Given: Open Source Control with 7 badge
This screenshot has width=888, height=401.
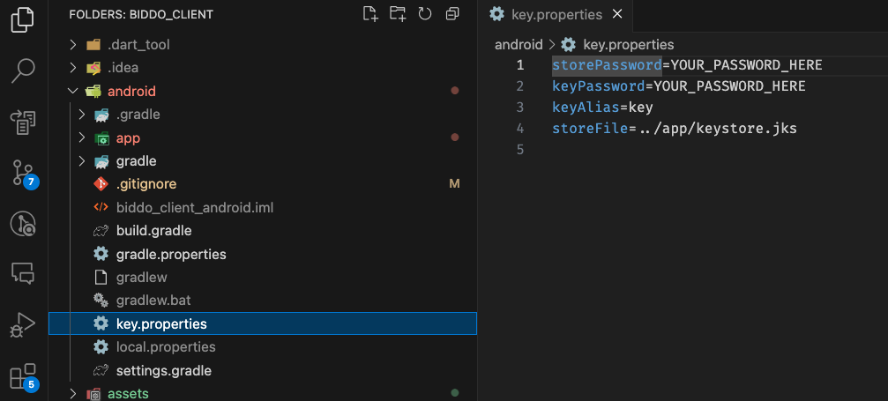Looking at the screenshot, I should 25,174.
